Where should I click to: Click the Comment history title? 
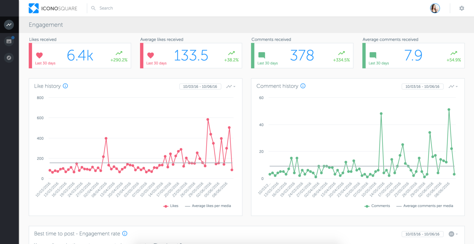(x=277, y=86)
